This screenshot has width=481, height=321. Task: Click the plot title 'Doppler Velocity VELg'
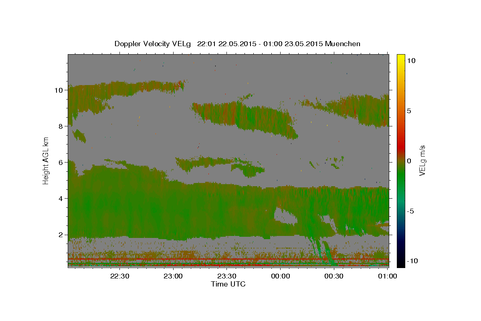(x=153, y=44)
